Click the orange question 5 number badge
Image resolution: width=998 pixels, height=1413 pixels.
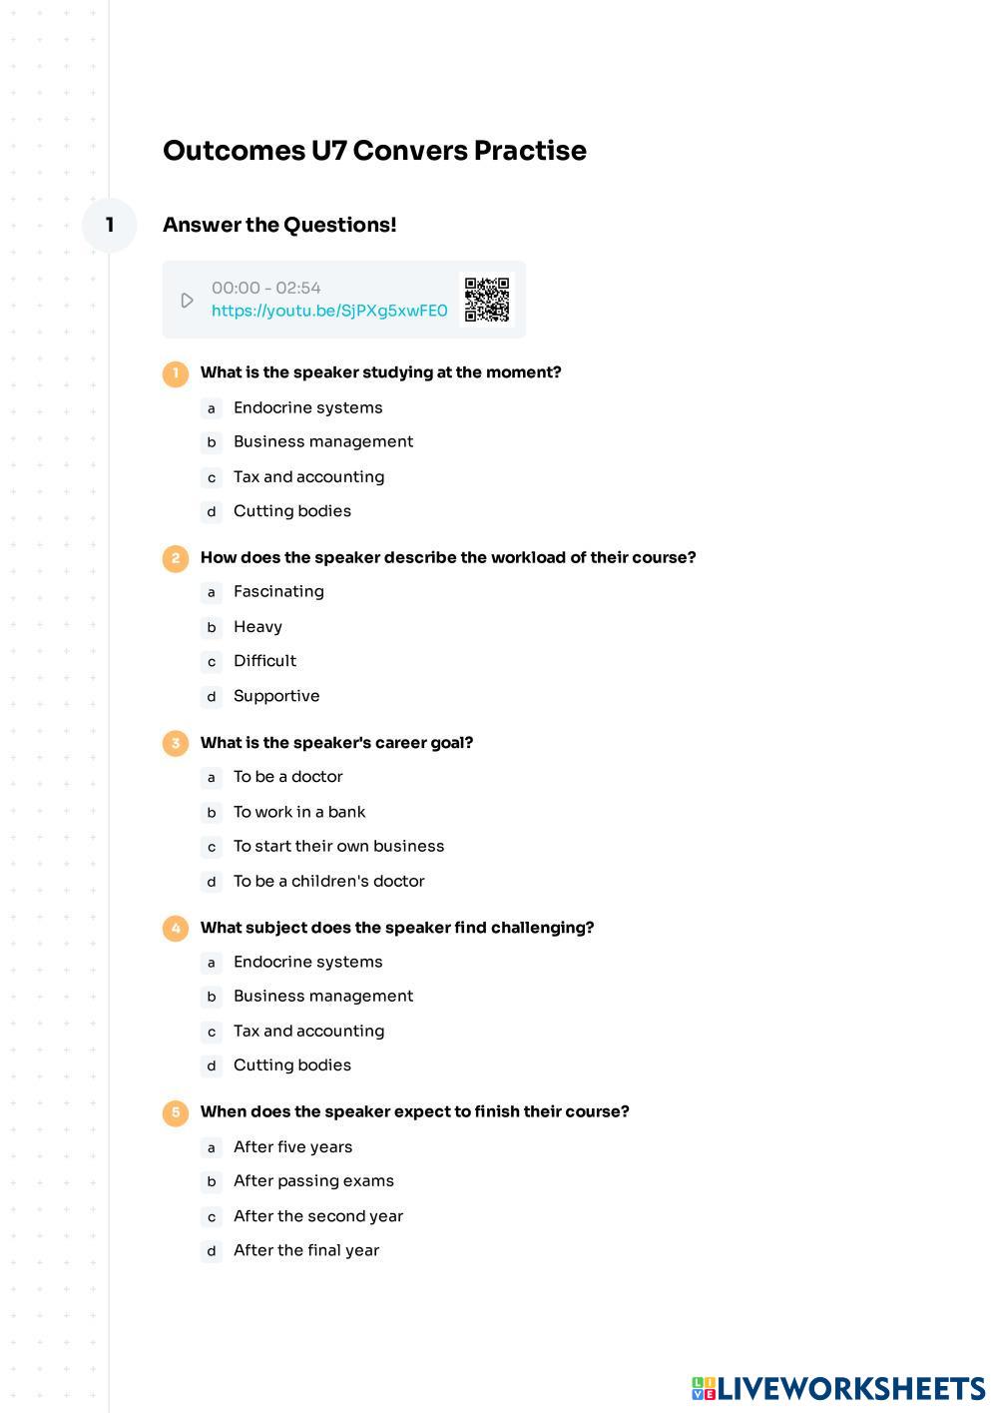pyautogui.click(x=176, y=1112)
